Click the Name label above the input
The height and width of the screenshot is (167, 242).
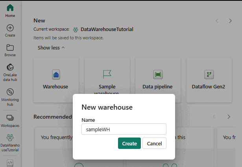88,120
